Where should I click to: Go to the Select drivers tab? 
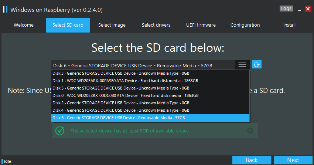coord(156,25)
